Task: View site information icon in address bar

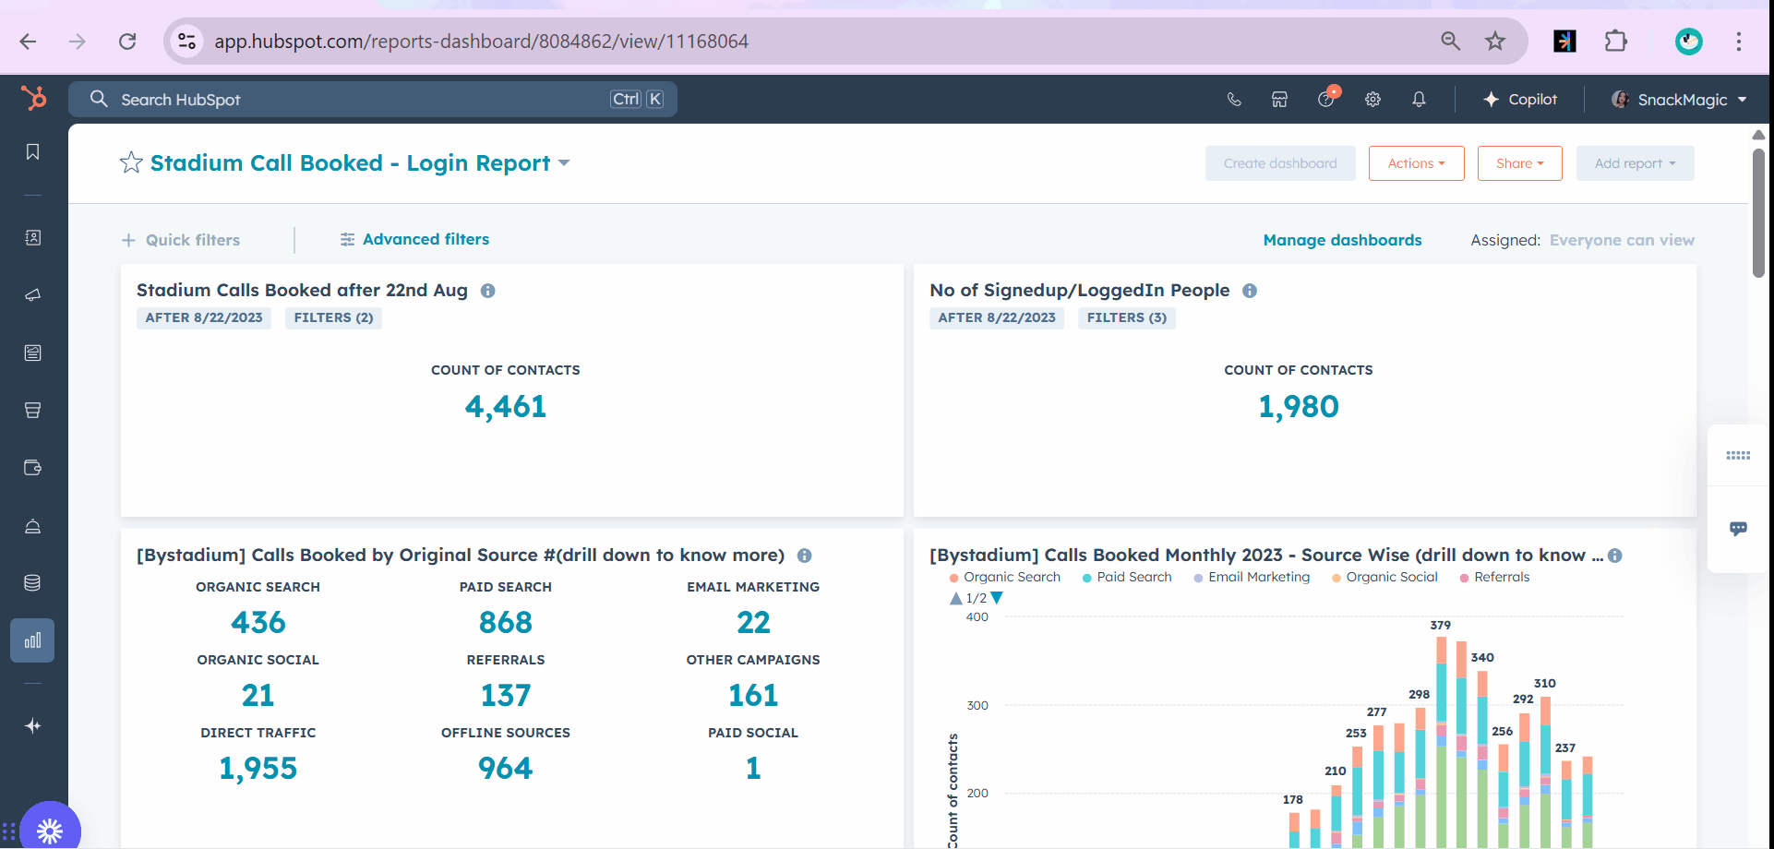Action: [x=187, y=41]
